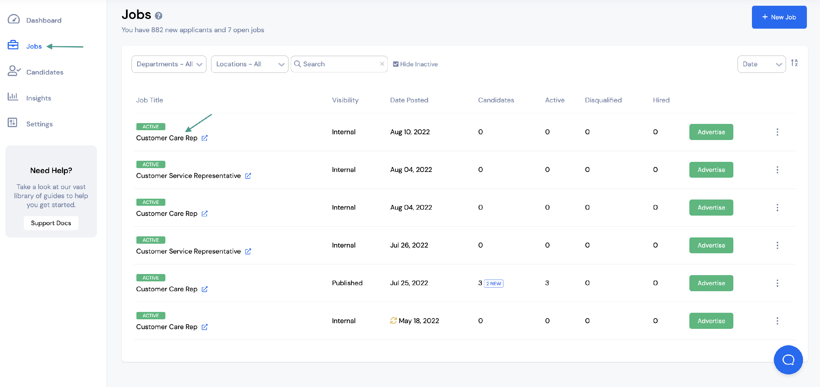The height and width of the screenshot is (387, 820).
Task: Open the Settings sliders icon
Action: (12, 123)
